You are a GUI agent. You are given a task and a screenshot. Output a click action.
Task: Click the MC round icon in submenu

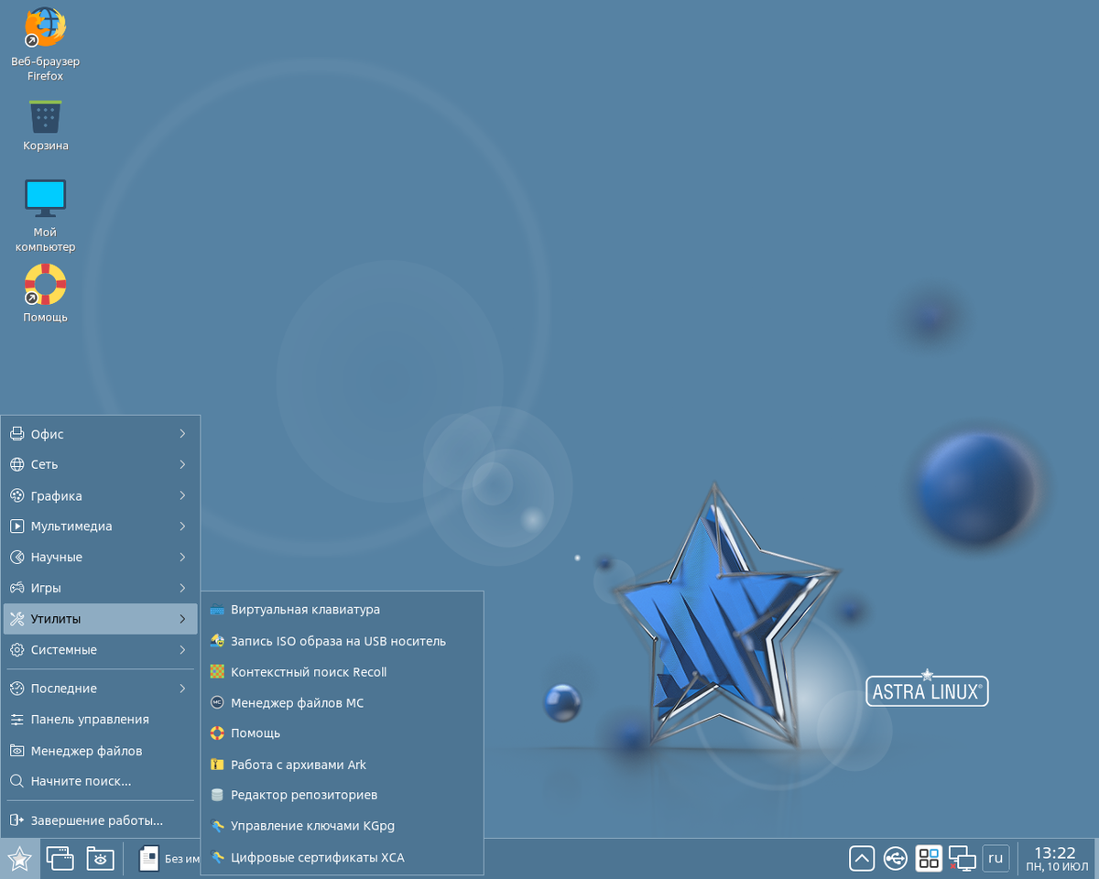(x=217, y=703)
